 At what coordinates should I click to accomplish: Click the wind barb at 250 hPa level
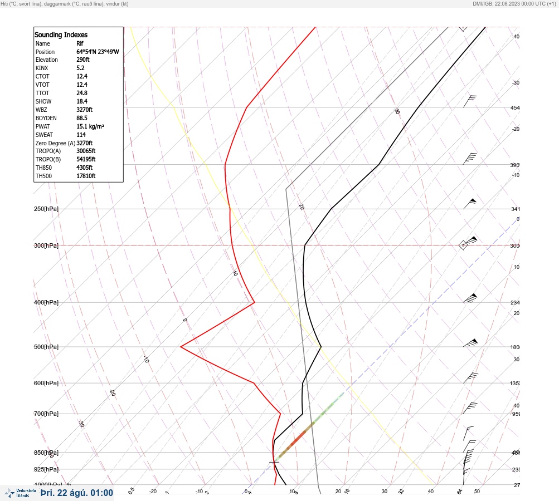(x=469, y=204)
